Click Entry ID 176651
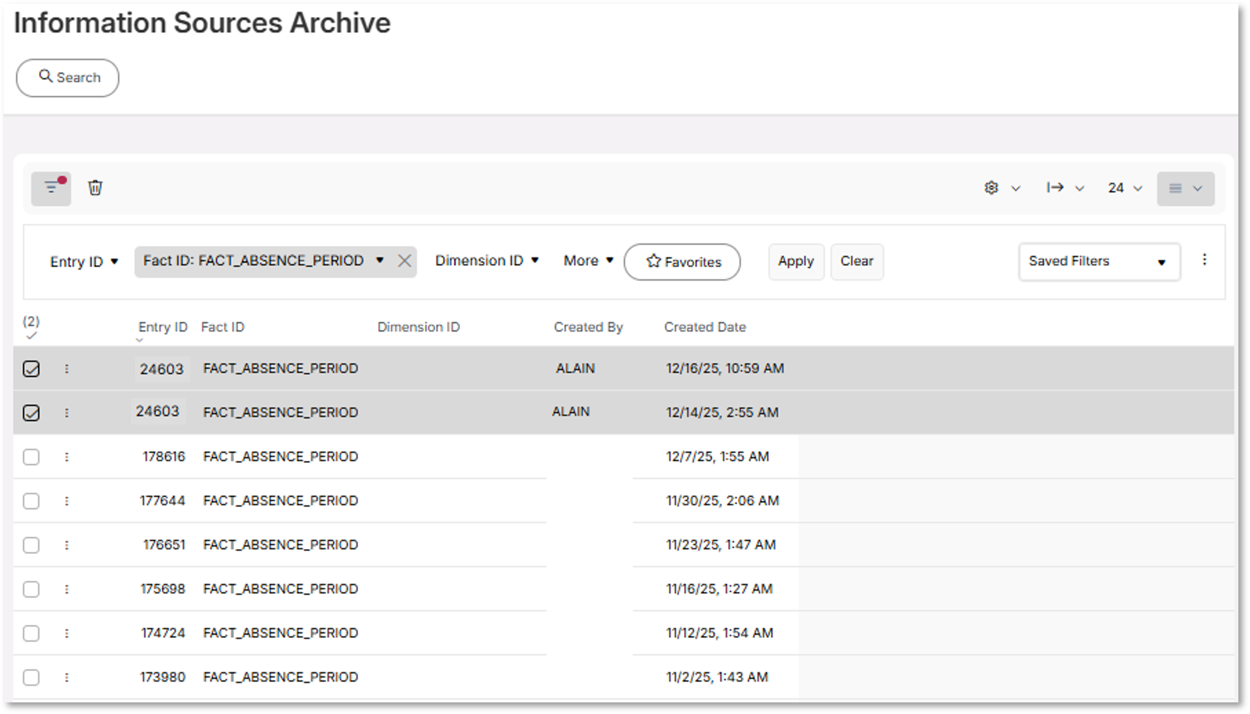Image resolution: width=1250 pixels, height=714 pixels. coord(164,545)
